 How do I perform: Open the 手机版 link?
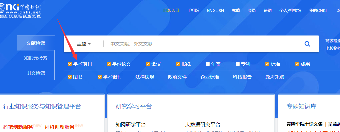coord(193,10)
